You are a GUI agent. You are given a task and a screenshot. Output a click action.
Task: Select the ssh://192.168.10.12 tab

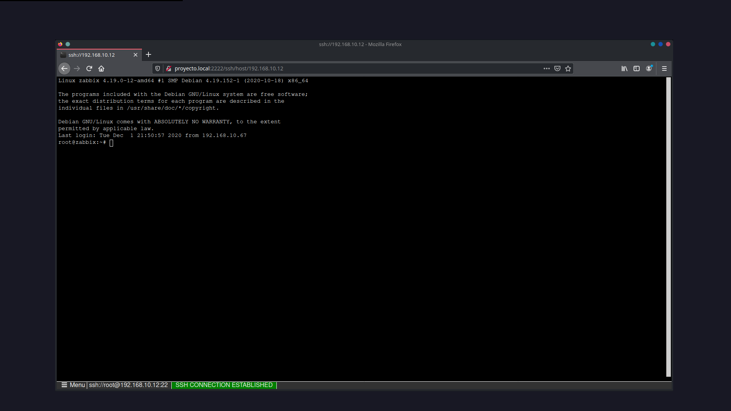95,55
